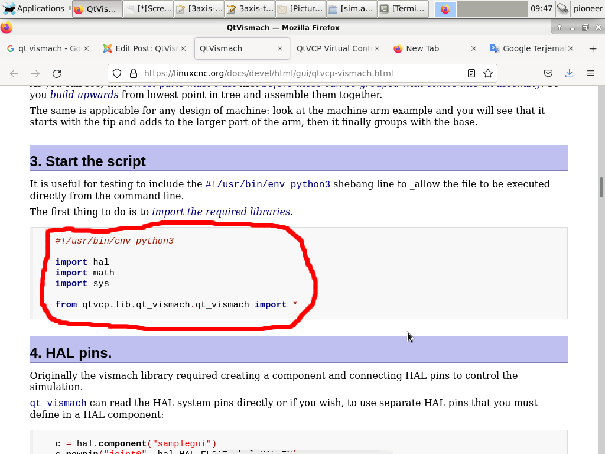
Task: Click the back navigation arrow
Action: pos(14,73)
